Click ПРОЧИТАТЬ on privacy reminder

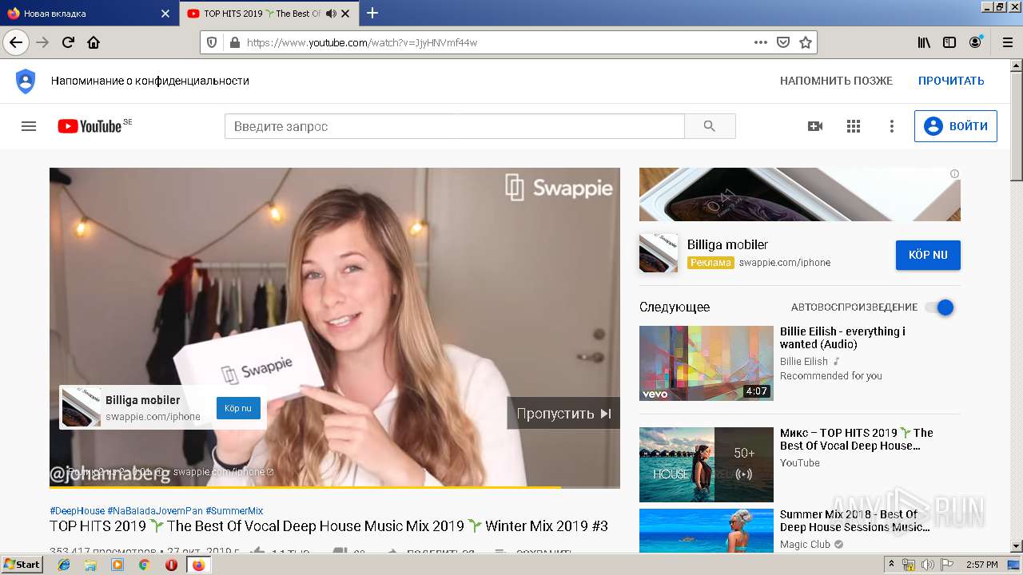point(951,81)
